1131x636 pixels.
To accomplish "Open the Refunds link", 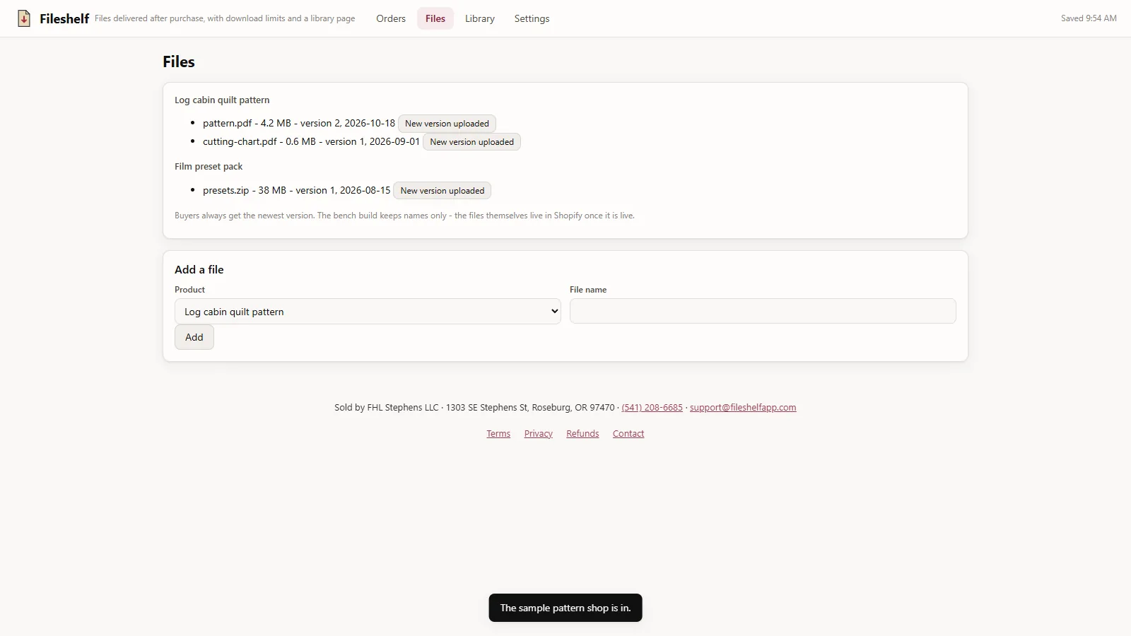I will 582,434.
